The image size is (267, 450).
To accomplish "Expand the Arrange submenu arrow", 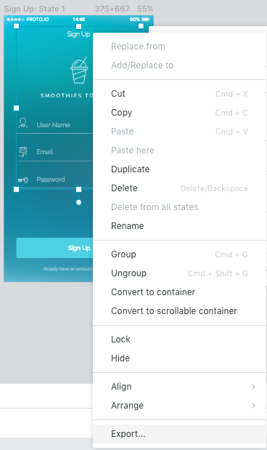I will 253,406.
